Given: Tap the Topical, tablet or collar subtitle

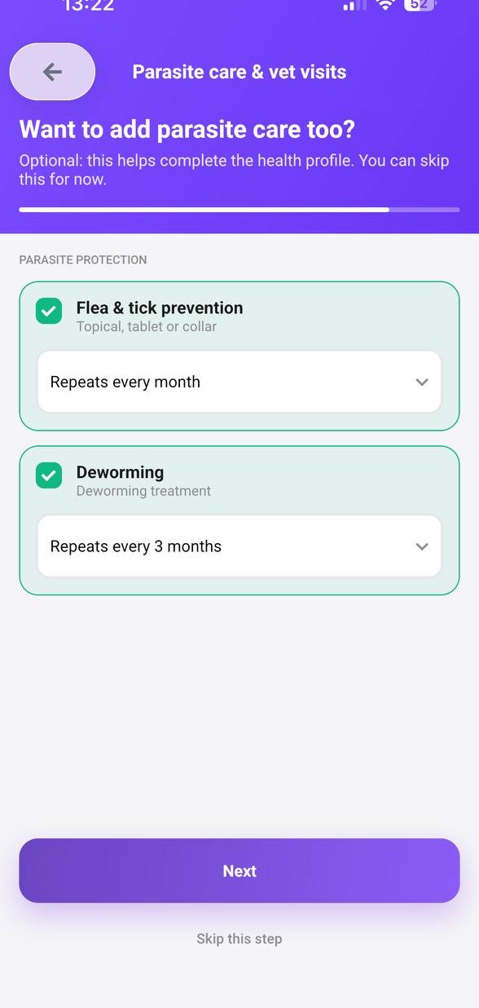Looking at the screenshot, I should point(147,327).
